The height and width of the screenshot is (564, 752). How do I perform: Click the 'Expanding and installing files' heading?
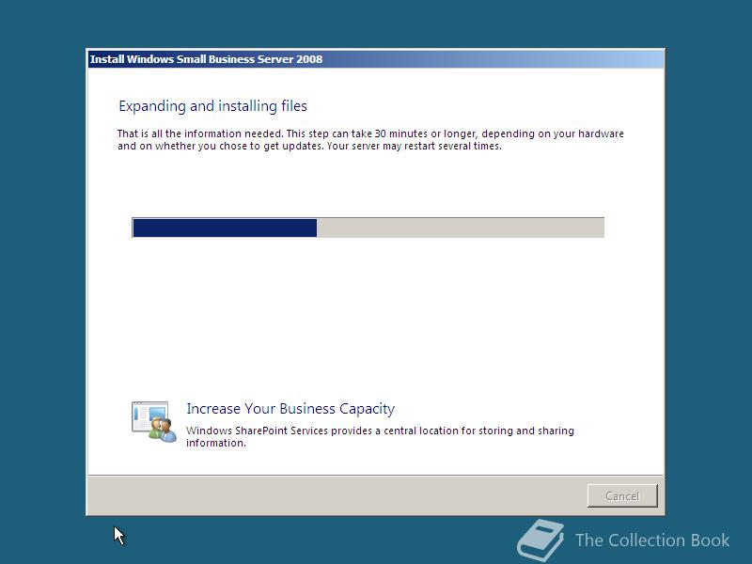tap(212, 106)
